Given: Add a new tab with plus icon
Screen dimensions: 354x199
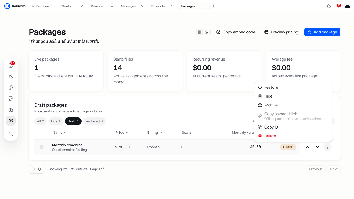Looking at the screenshot, I should click(214, 6).
